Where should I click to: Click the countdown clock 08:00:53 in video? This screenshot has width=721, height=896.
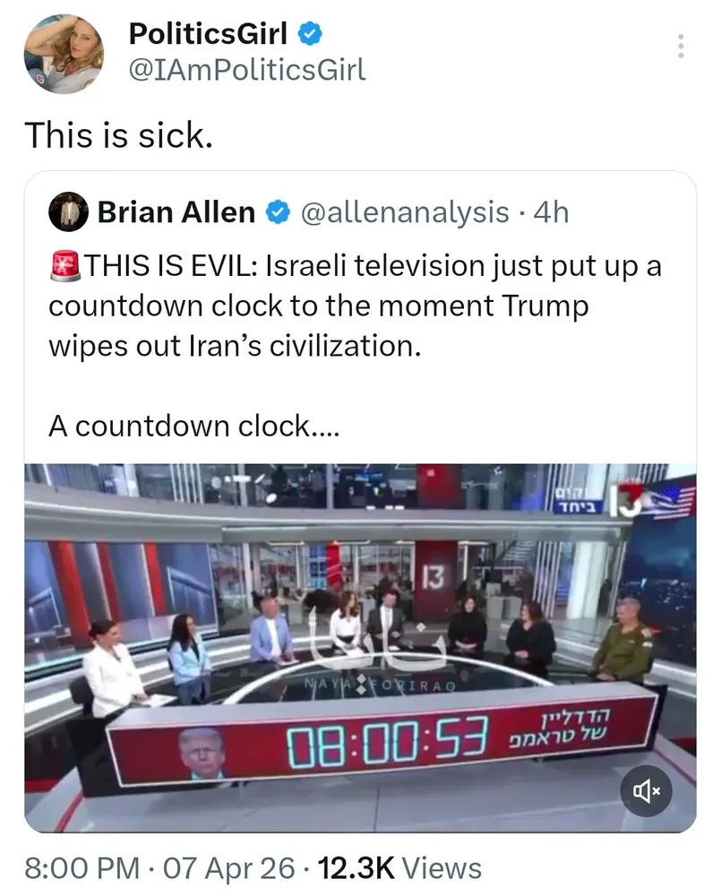tap(389, 742)
